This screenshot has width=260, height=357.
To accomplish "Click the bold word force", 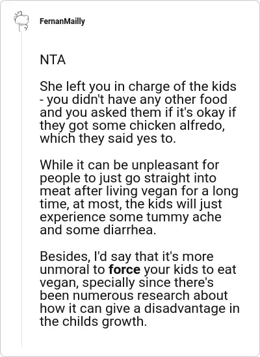I will pos(125,269).
